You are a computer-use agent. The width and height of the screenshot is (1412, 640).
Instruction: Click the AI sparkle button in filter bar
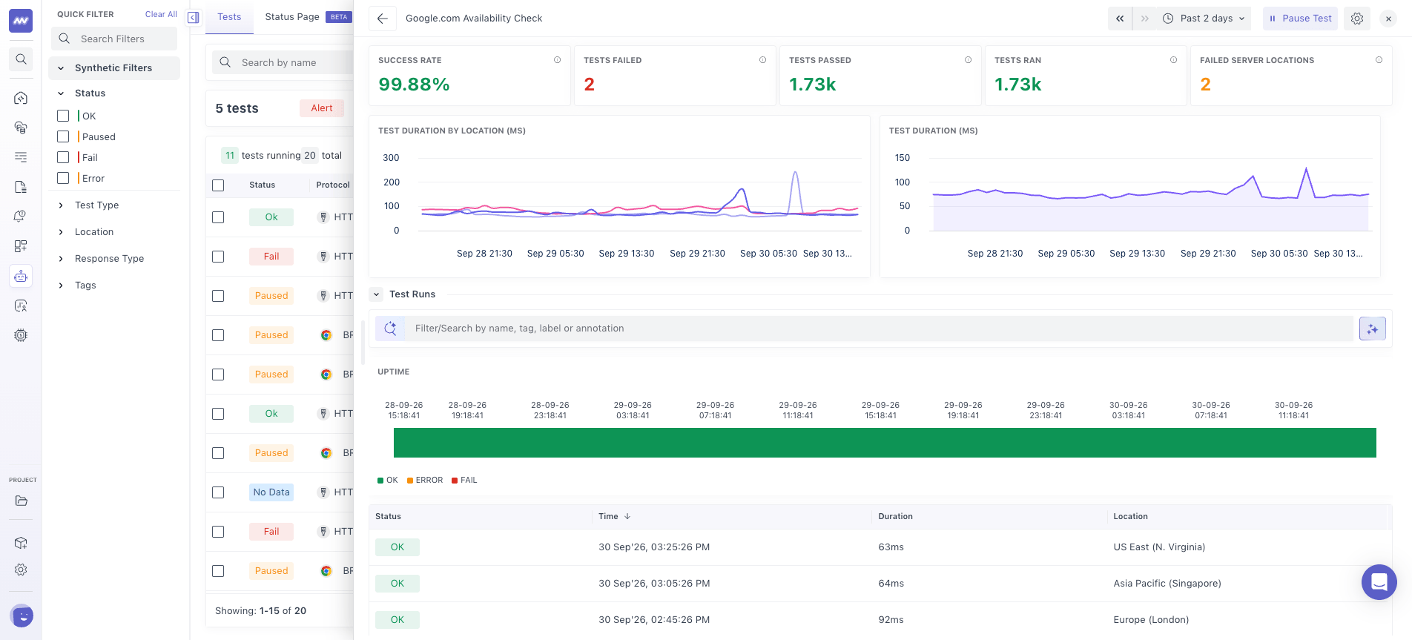tap(1373, 329)
